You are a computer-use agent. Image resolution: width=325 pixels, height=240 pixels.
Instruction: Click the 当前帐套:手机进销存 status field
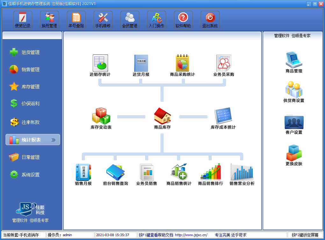point(24,235)
